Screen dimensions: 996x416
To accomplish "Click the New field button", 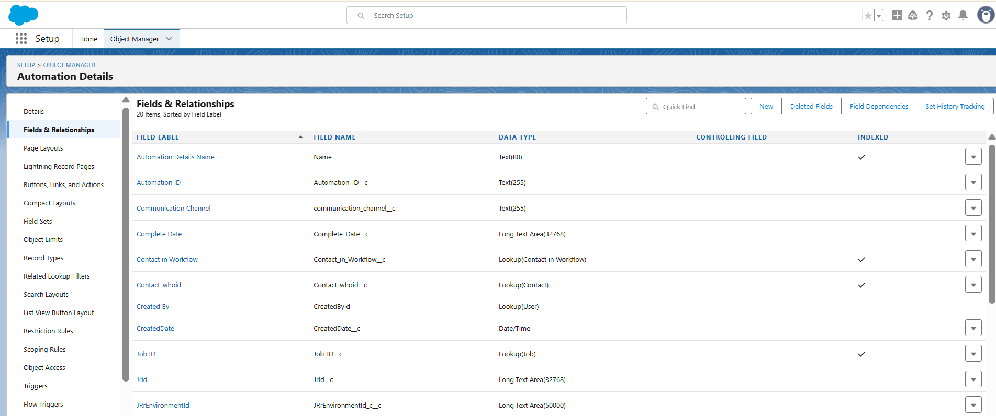I will point(766,106).
